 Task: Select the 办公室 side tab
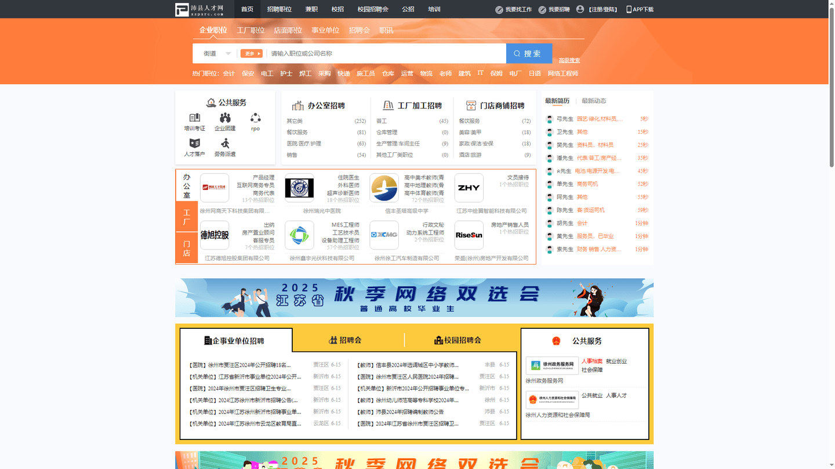point(187,185)
